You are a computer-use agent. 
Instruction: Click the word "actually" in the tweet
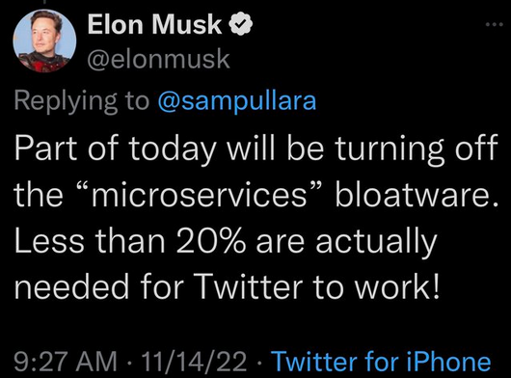[x=376, y=244]
